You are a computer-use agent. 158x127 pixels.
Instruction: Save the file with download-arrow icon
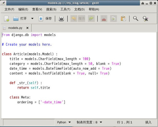tap(41, 18)
